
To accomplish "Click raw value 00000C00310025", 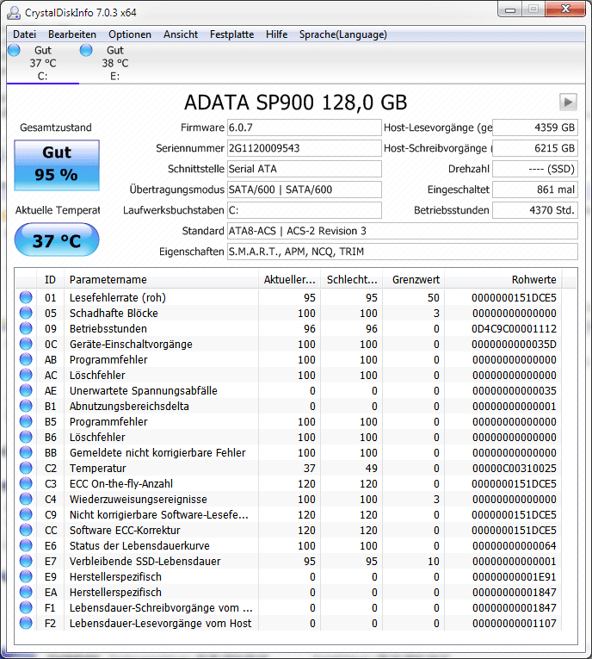I will tap(514, 469).
